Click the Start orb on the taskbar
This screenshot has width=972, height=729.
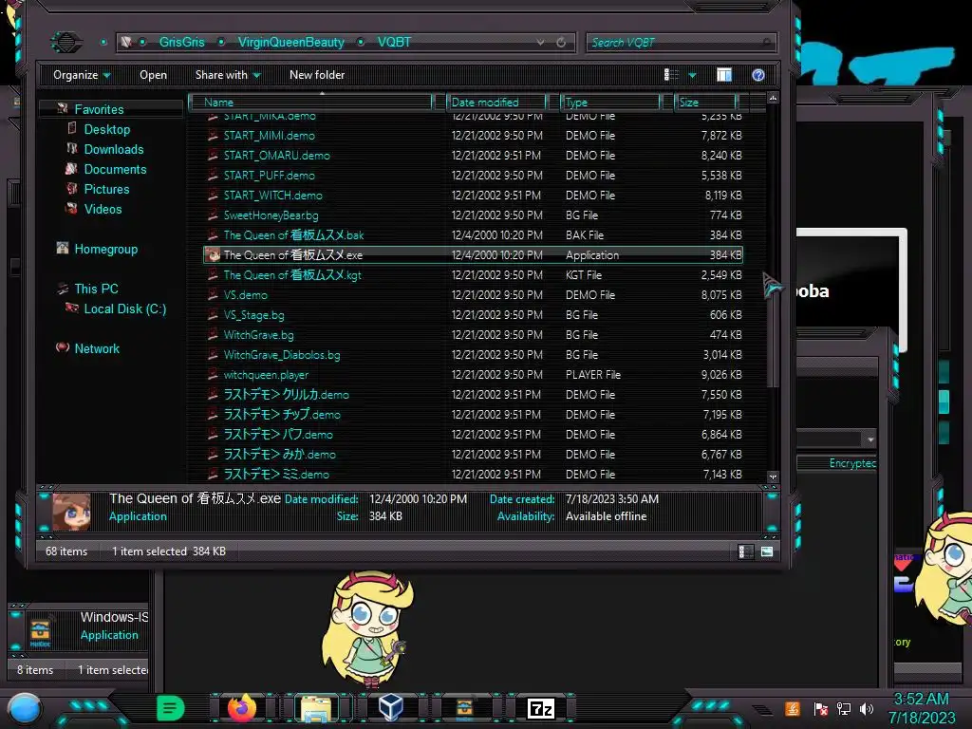click(x=24, y=710)
